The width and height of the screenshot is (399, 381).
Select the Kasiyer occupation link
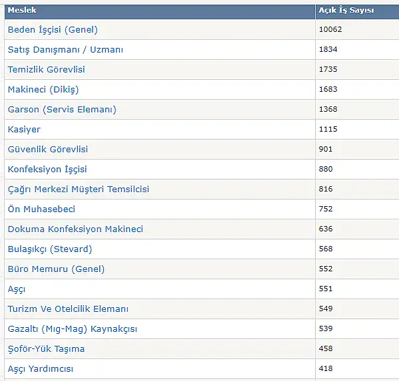point(24,129)
